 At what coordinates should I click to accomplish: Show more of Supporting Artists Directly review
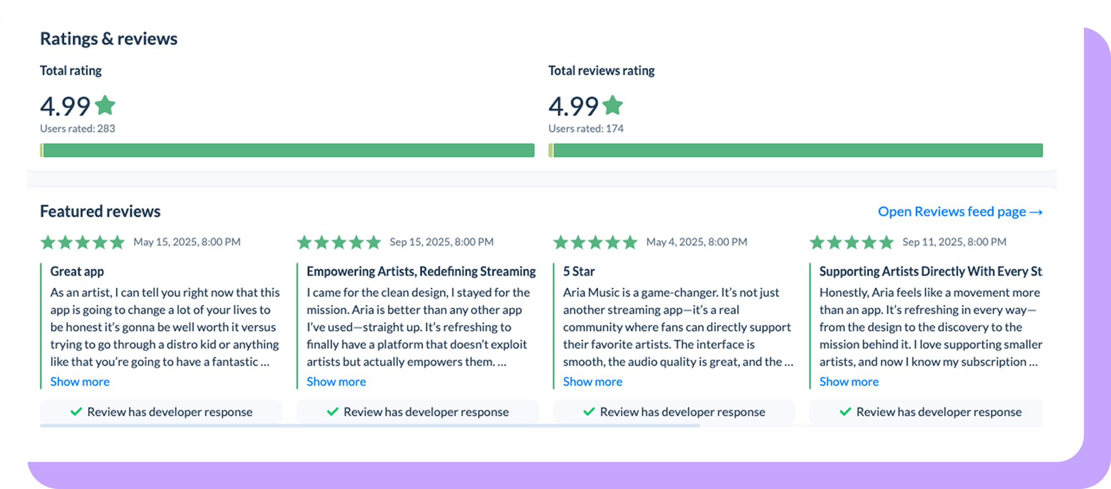tap(849, 382)
